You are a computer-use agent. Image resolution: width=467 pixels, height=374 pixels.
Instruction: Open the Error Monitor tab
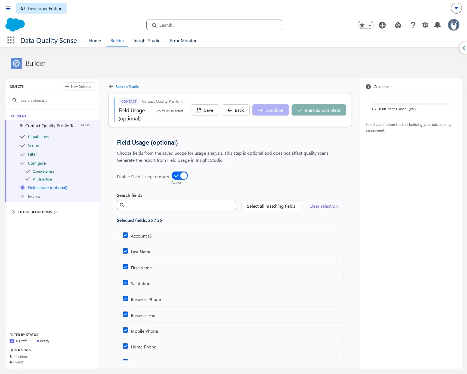pyautogui.click(x=183, y=40)
